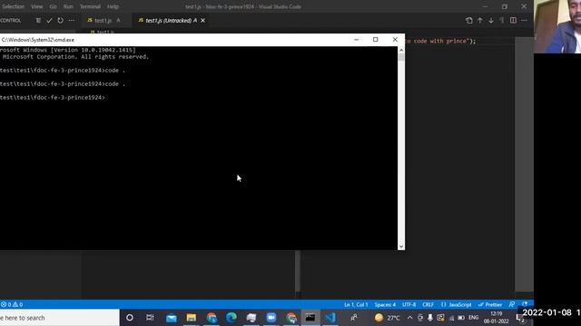Click the Cortana circle icon on taskbar
Viewport: 581px width, 326px height.
tap(130, 318)
